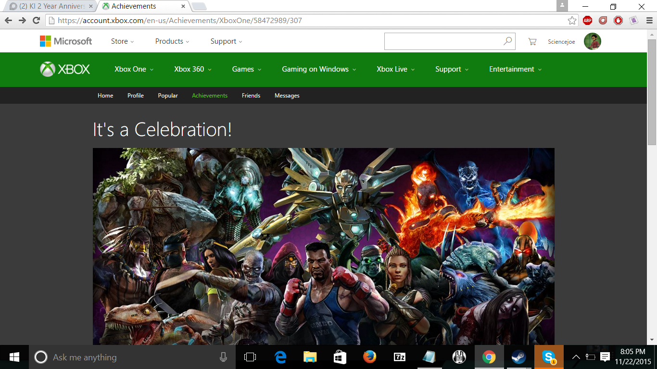This screenshot has height=369, width=657.
Task: Switch to the KI 2 Year Anniversary tab
Action: (51, 6)
